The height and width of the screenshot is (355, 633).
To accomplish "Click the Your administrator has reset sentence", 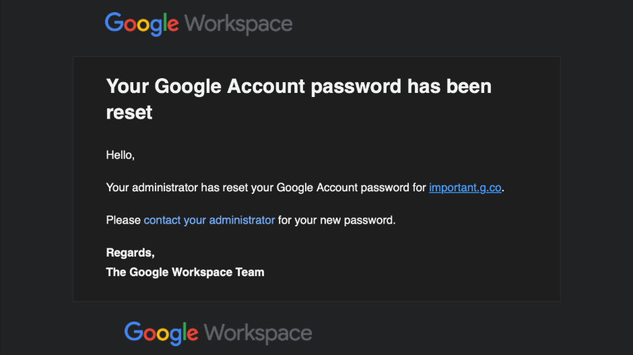I will 305,188.
